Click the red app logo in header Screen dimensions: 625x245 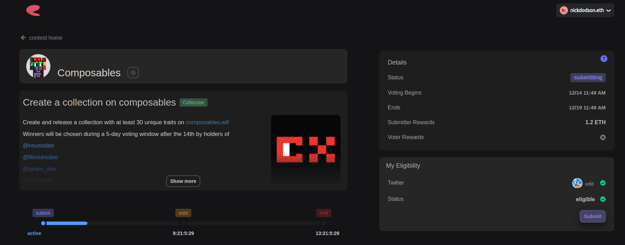(33, 10)
